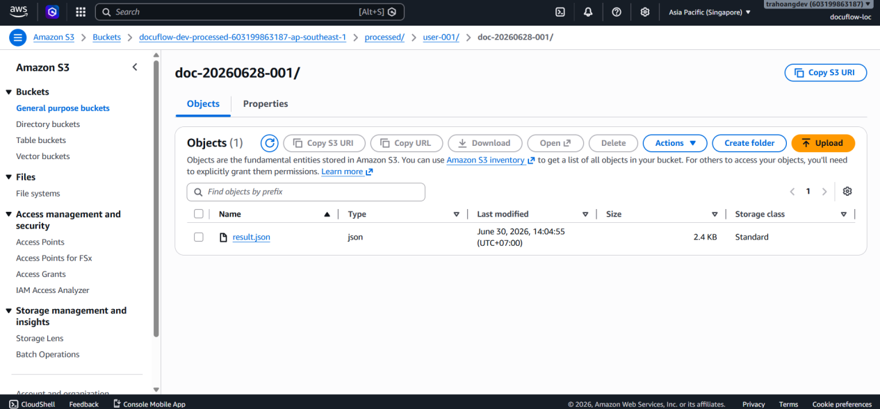The image size is (880, 409).
Task: Open Access Points for FSx
Action: [54, 258]
